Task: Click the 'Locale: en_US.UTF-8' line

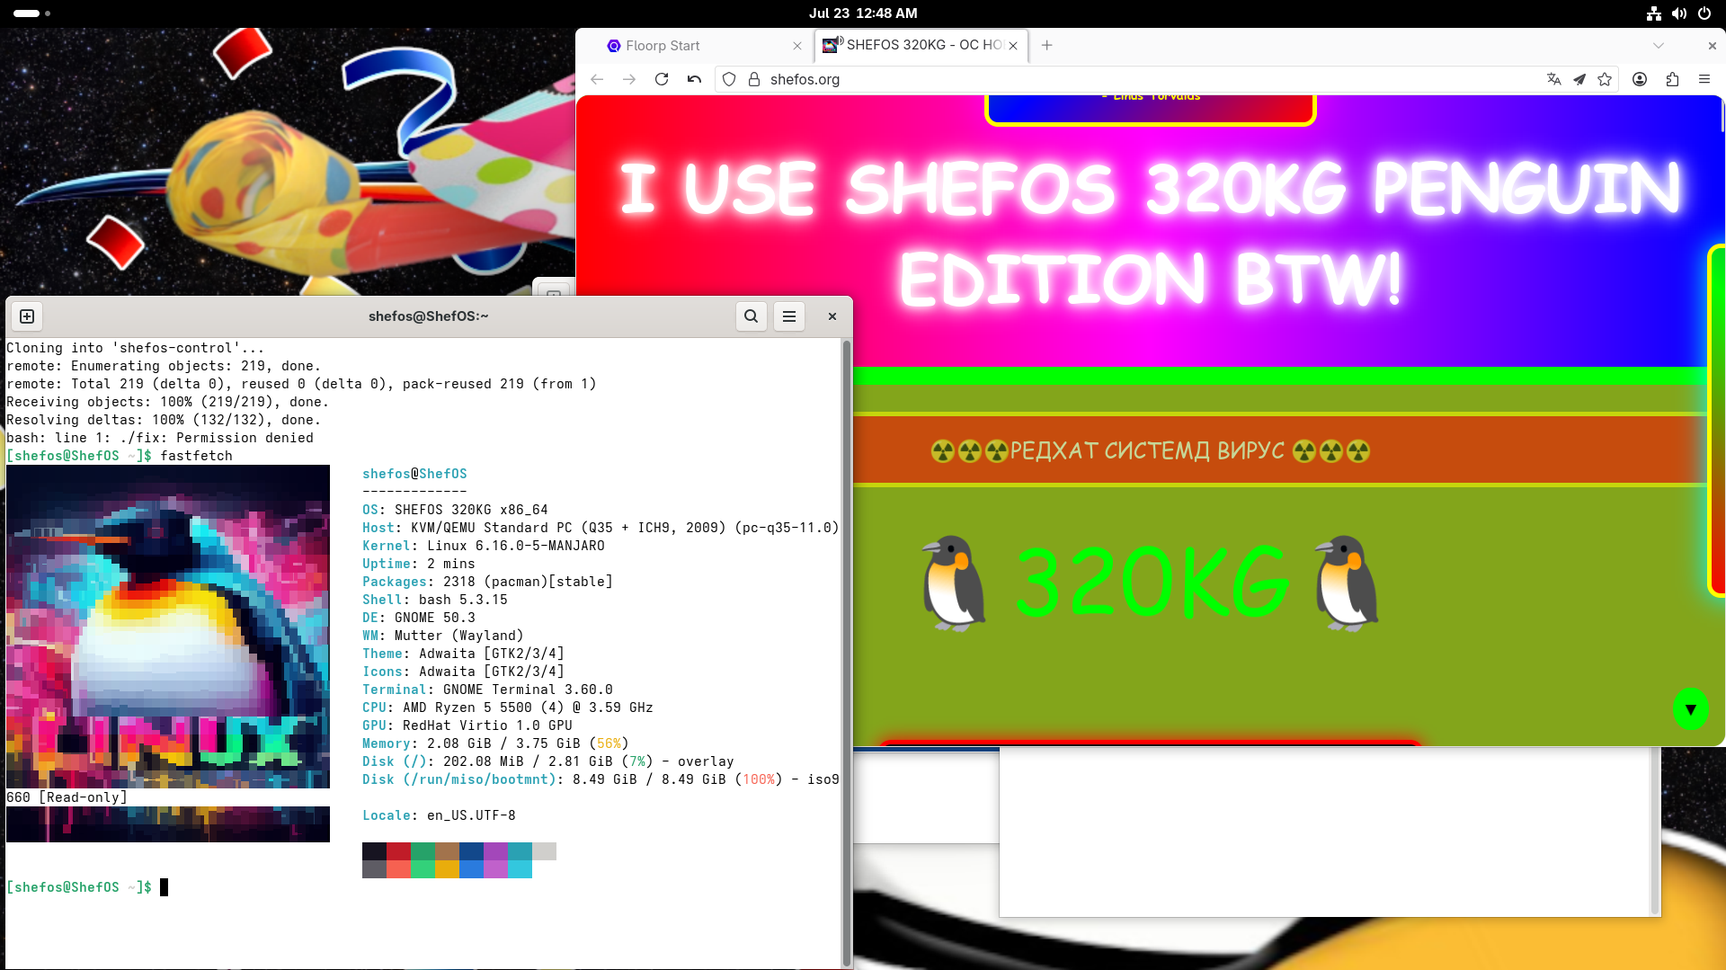Action: pyautogui.click(x=439, y=815)
